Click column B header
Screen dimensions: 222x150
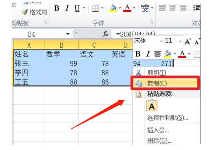[x=61, y=45]
